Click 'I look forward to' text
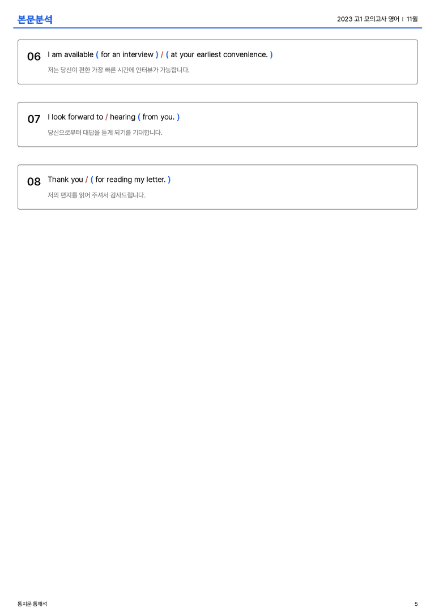This screenshot has height=616, width=435. pos(75,117)
